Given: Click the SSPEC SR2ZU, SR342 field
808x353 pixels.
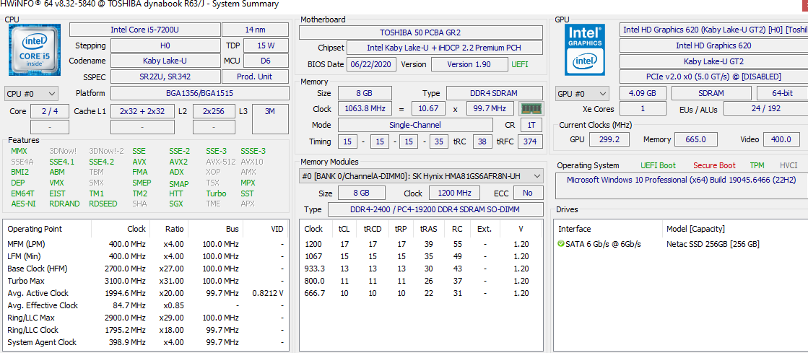Looking at the screenshot, I should [165, 77].
